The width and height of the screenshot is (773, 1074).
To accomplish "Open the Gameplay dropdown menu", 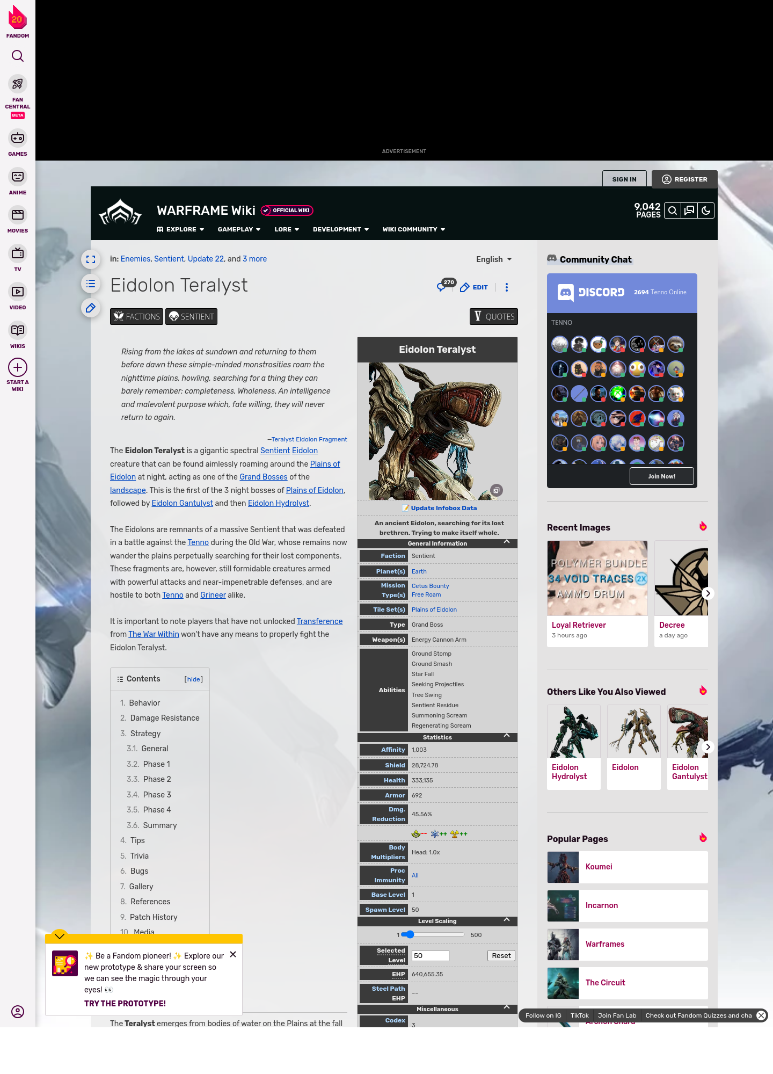I will tap(239, 229).
